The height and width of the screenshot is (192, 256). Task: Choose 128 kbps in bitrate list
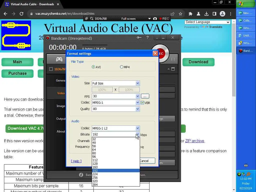(x=116, y=163)
